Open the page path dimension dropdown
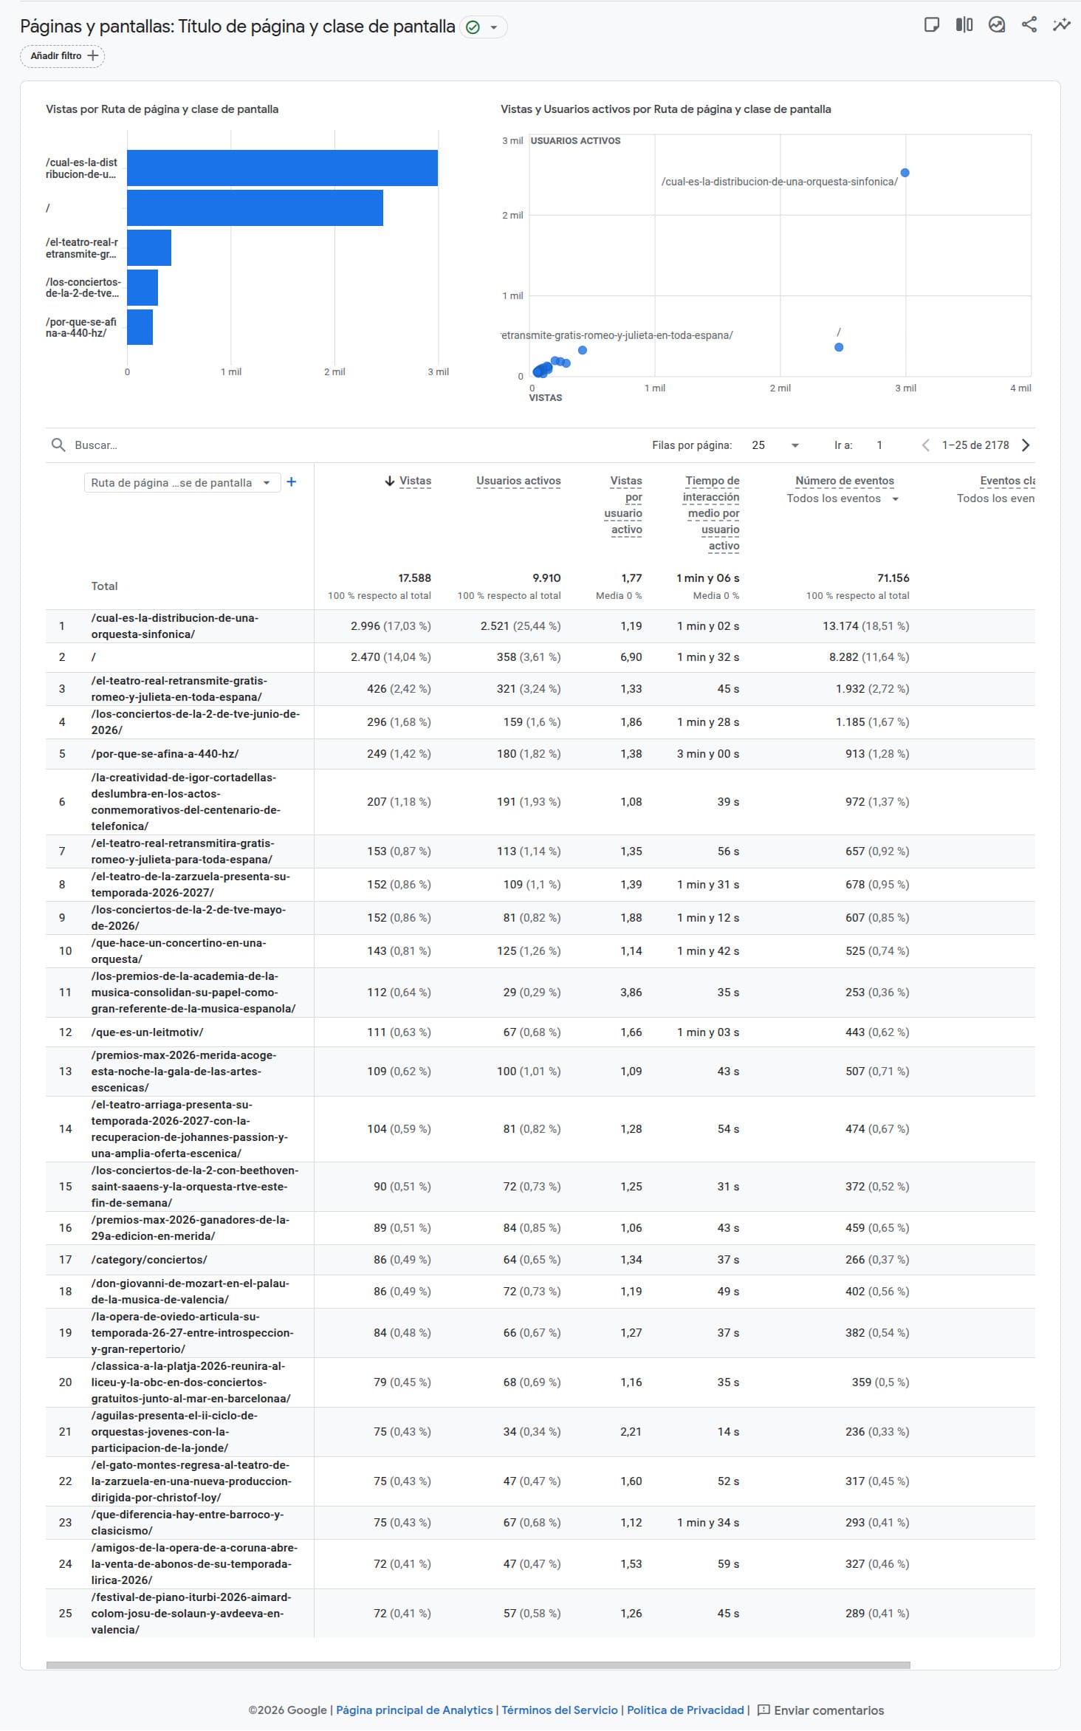1081x1731 pixels. tap(182, 483)
